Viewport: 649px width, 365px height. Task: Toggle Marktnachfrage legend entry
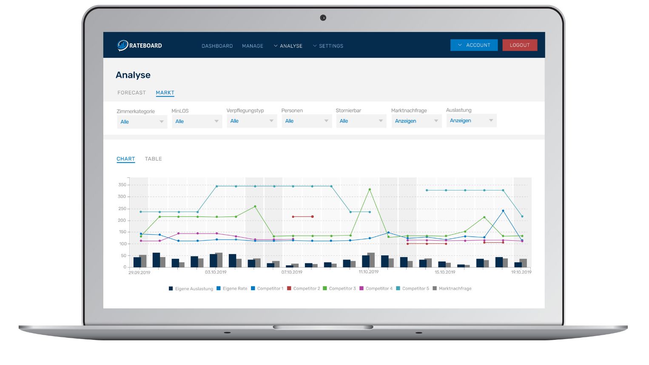[x=452, y=288]
